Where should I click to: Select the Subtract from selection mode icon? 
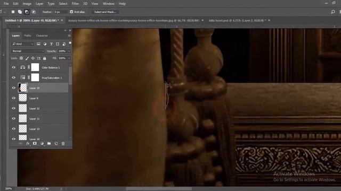(x=27, y=12)
